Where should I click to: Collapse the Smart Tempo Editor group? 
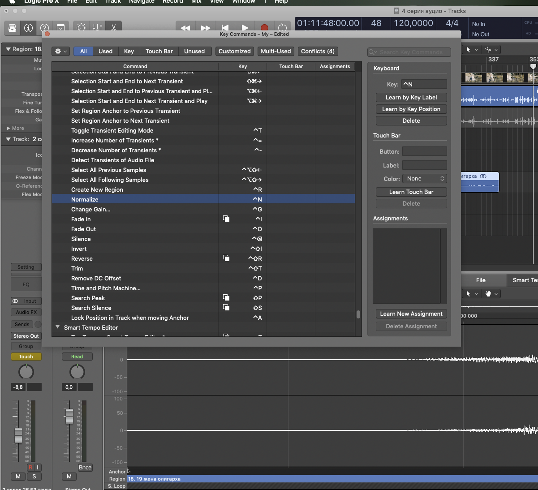58,327
